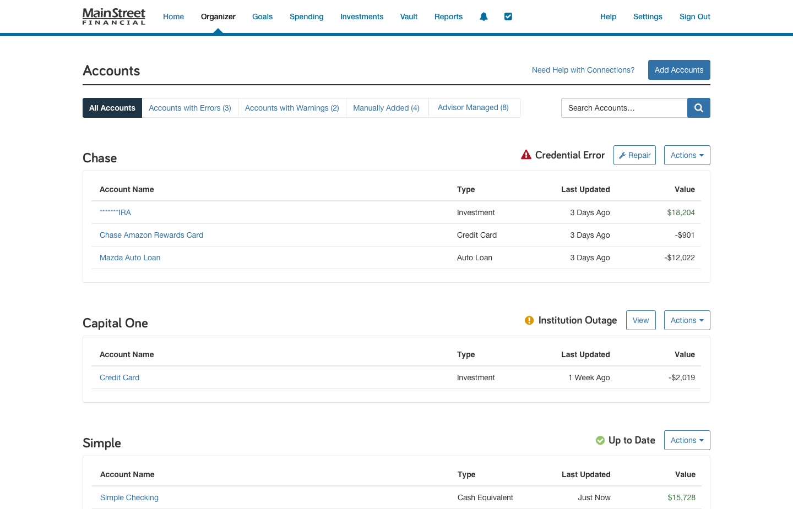This screenshot has height=509, width=793.
Task: Open the Reports menu item
Action: (x=448, y=17)
